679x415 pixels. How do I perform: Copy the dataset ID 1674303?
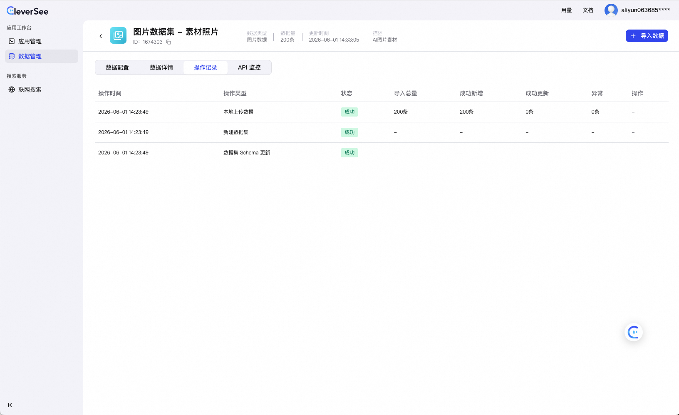(169, 42)
